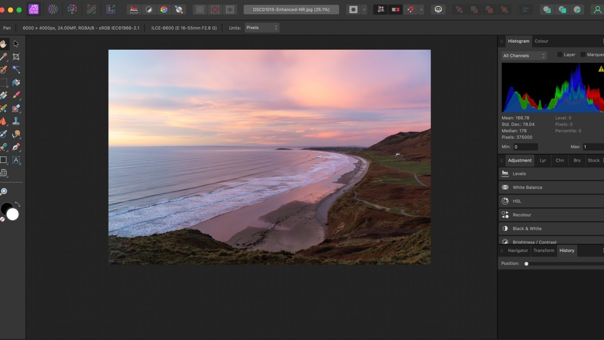
Task: Enable the Layer checkbox in Histogram
Action: [560, 55]
